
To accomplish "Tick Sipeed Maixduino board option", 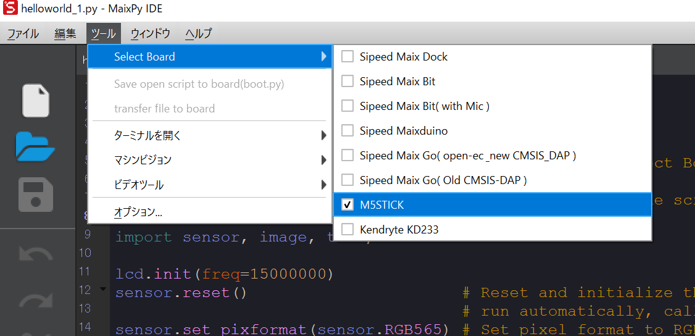I will [x=347, y=131].
